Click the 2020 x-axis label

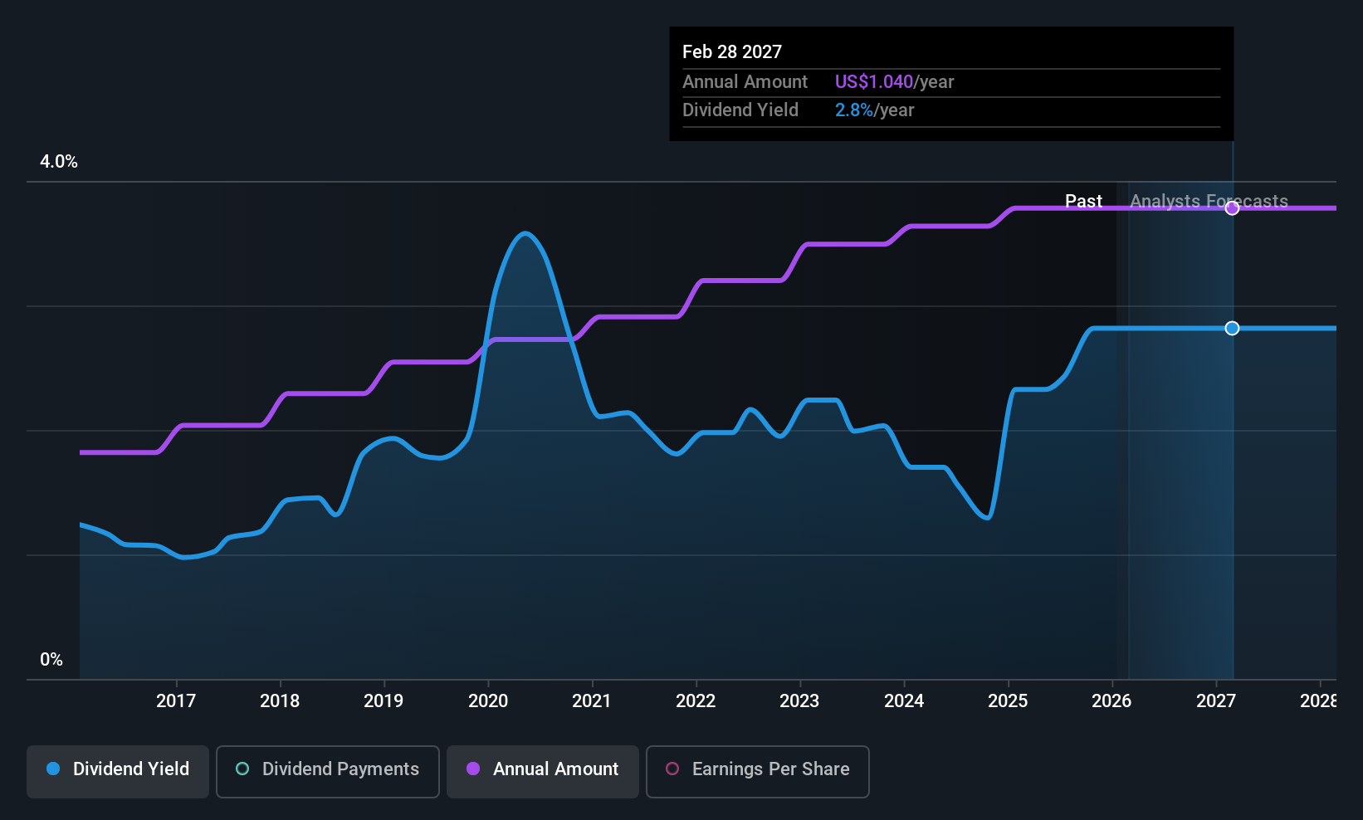coord(488,701)
